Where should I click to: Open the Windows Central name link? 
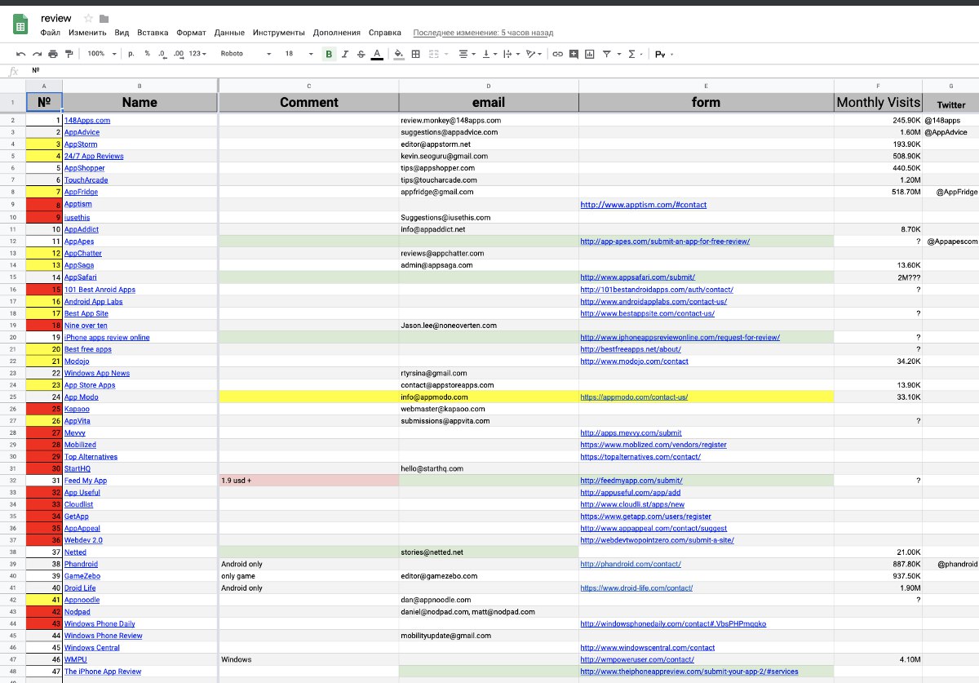click(92, 648)
